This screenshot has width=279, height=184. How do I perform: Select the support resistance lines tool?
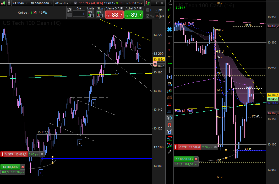(169, 138)
